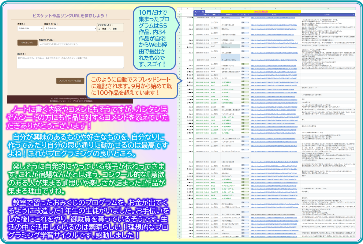
Task: Open the 作者名 dropdown
Action: [30, 28]
